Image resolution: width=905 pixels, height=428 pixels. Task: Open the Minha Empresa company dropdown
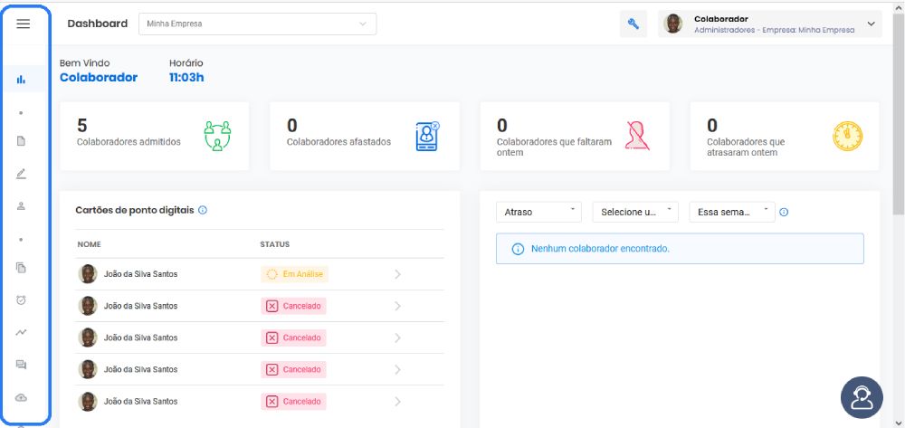click(x=257, y=24)
